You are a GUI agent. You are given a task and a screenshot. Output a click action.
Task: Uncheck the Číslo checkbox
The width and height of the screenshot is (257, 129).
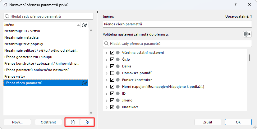click(x=112, y=59)
